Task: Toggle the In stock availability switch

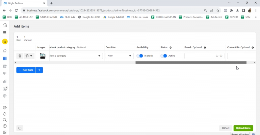Action: [x=140, y=56]
